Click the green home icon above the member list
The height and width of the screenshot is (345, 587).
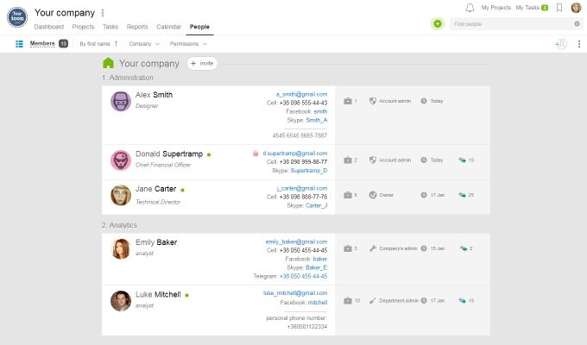pyautogui.click(x=108, y=63)
